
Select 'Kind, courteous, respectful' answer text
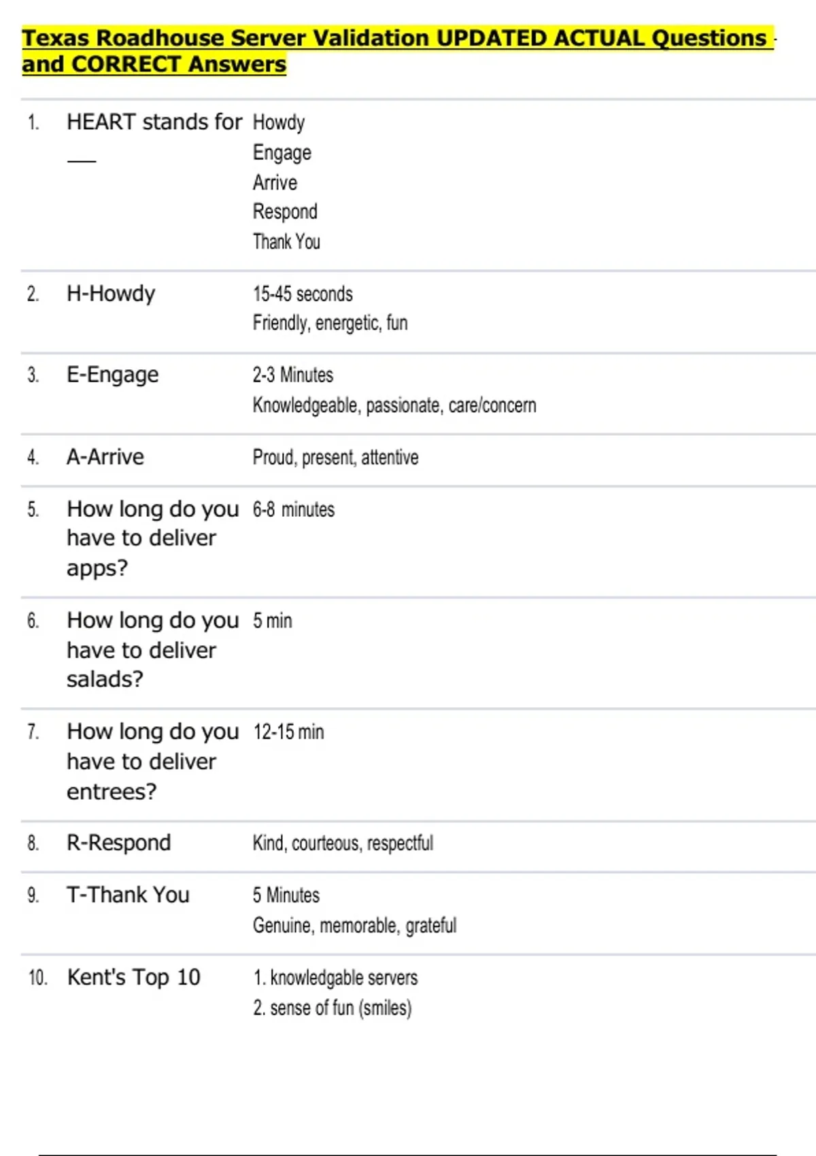pos(343,843)
